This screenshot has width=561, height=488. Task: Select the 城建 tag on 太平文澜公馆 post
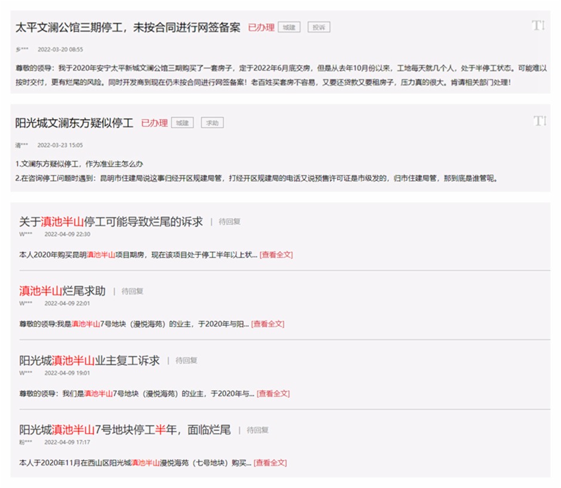pos(289,27)
